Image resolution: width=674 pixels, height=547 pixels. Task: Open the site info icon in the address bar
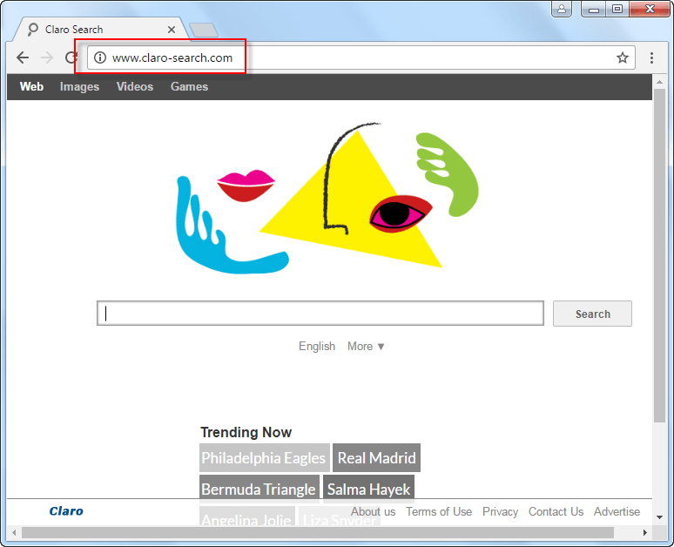(x=100, y=57)
